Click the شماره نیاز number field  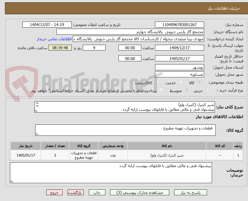tap(179, 25)
